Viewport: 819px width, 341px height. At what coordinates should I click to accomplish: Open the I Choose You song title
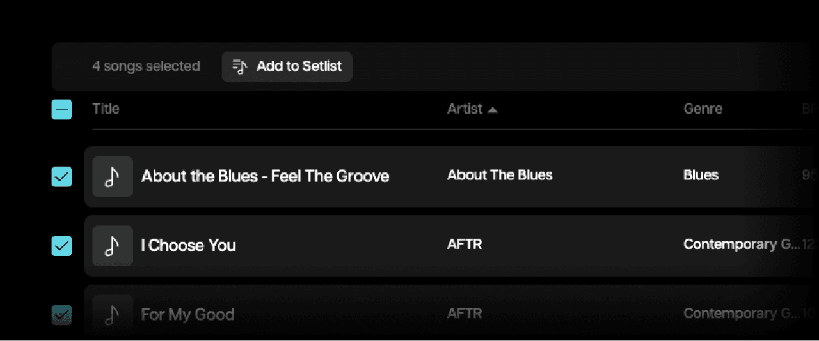tap(188, 245)
